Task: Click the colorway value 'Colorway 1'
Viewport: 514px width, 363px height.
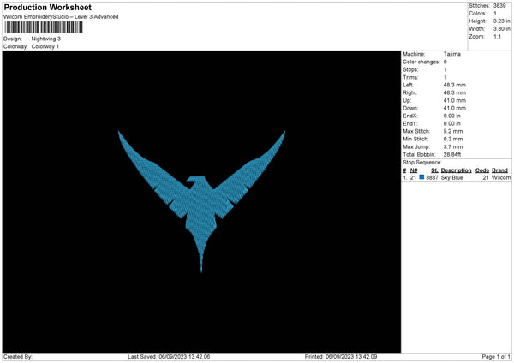Action: tap(45, 46)
